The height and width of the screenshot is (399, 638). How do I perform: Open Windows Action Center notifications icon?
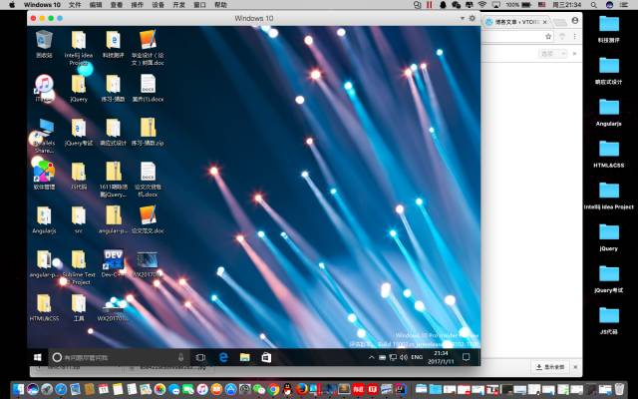click(467, 357)
